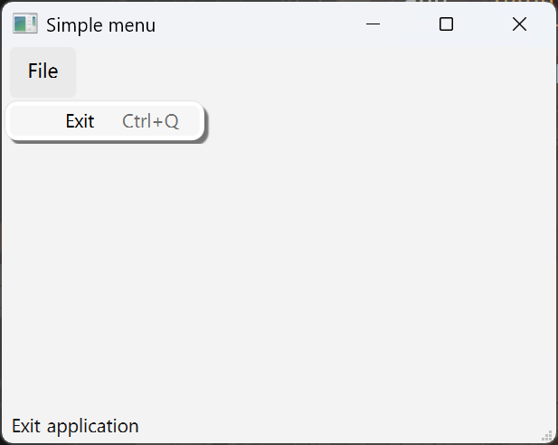Minimize the Simple menu window

pos(373,24)
